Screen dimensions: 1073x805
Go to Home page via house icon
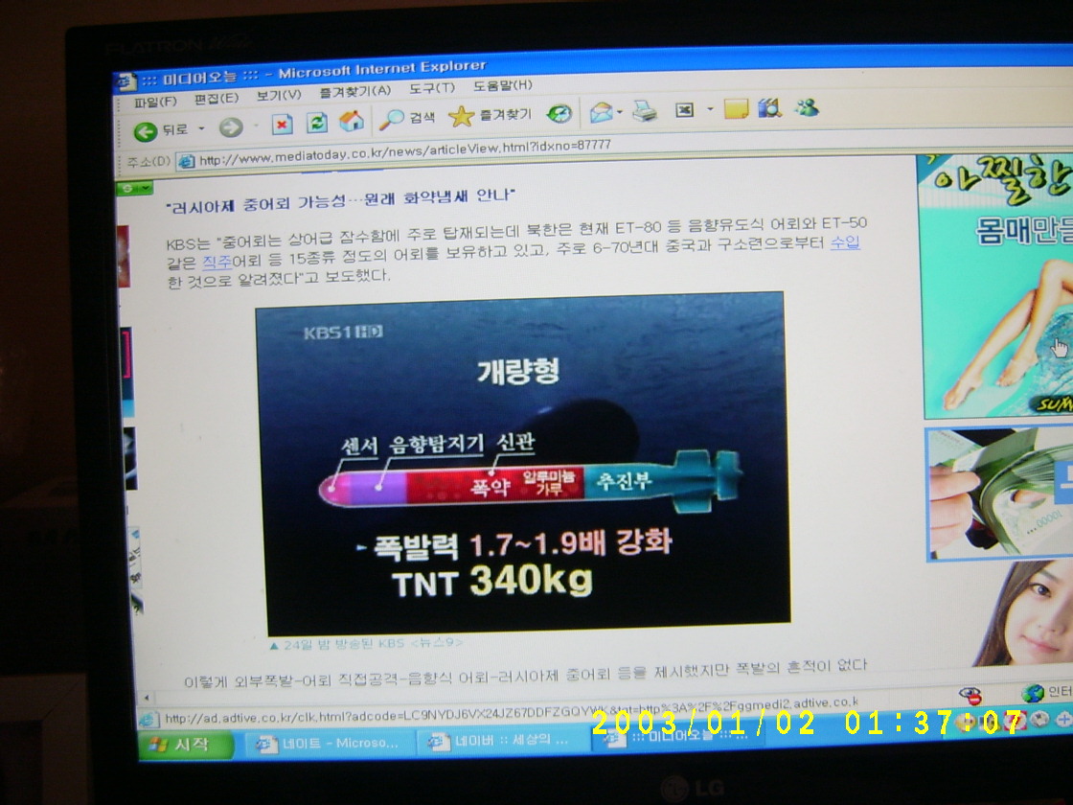(x=352, y=121)
